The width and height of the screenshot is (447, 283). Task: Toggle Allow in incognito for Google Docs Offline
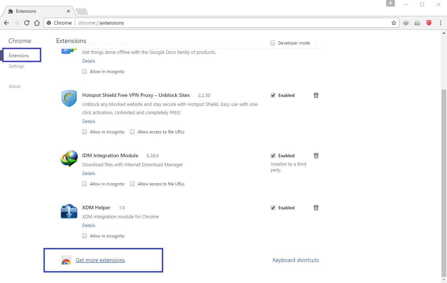84,71
